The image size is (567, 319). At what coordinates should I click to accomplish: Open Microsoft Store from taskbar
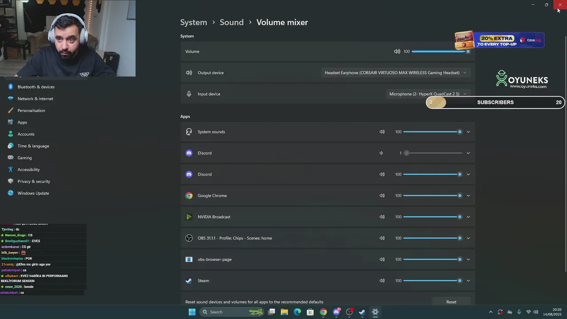click(310, 312)
